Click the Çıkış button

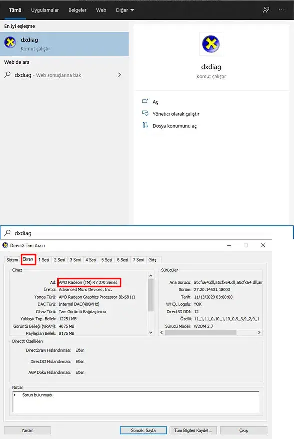pyautogui.click(x=243, y=430)
